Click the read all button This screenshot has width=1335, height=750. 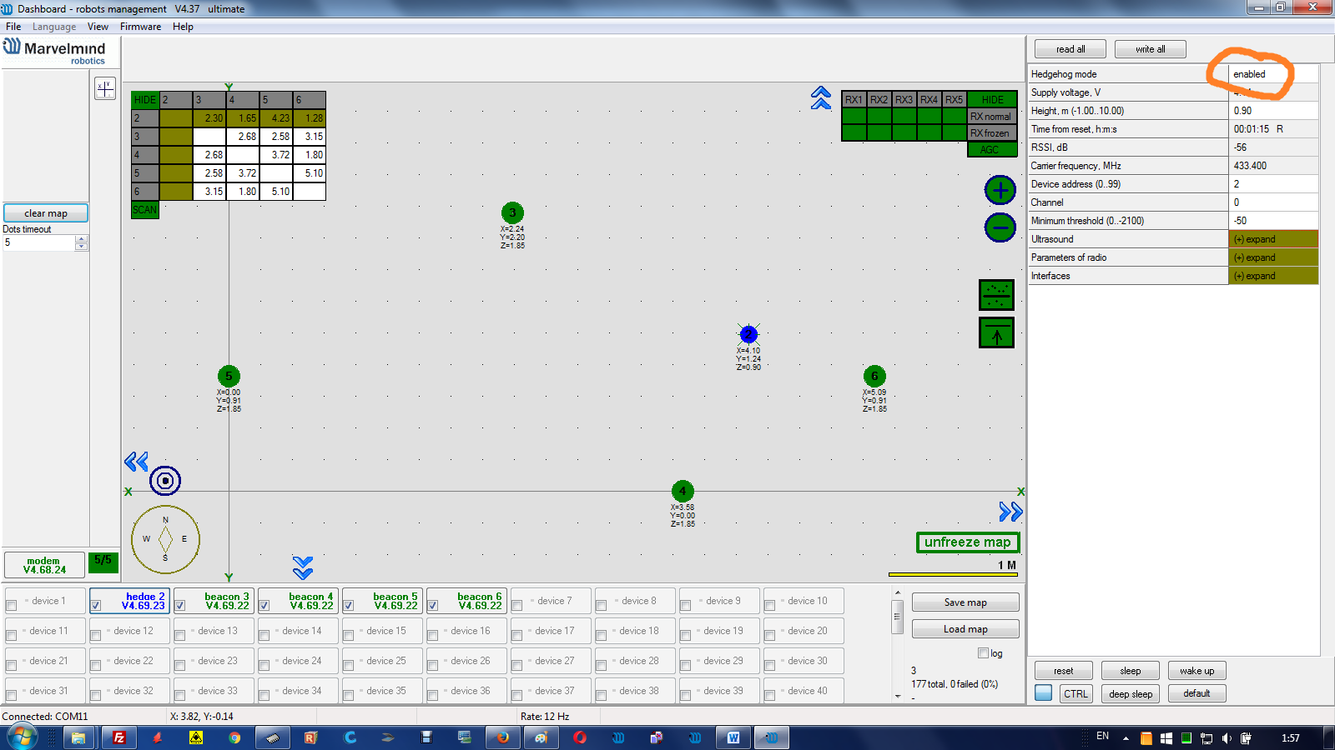(1071, 49)
